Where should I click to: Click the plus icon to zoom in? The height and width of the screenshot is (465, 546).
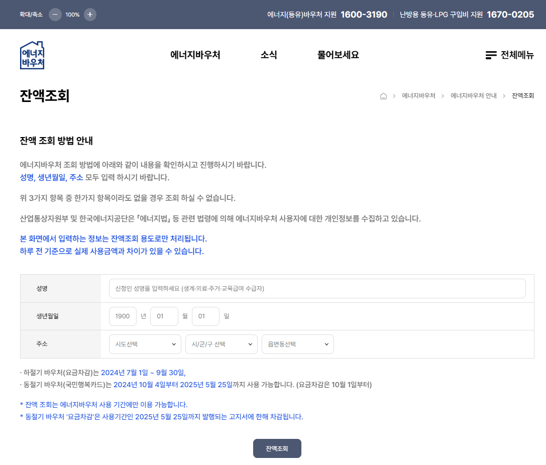click(x=89, y=15)
